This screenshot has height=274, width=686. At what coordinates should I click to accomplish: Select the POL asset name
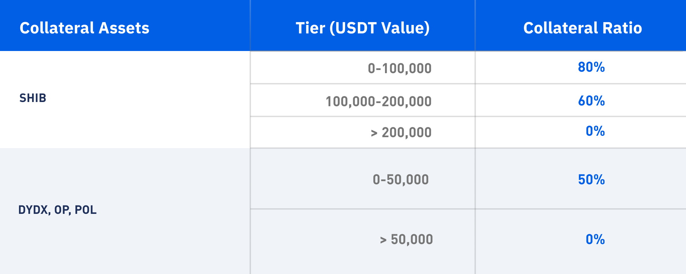point(86,210)
